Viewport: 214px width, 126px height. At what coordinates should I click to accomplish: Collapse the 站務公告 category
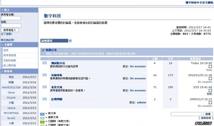(x=43, y=50)
